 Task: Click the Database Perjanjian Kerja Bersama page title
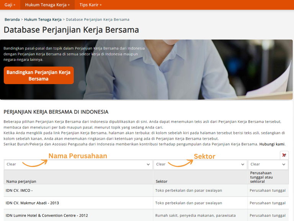coord(71,30)
